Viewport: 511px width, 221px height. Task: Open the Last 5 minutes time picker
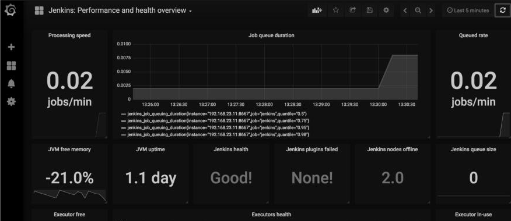click(x=468, y=10)
